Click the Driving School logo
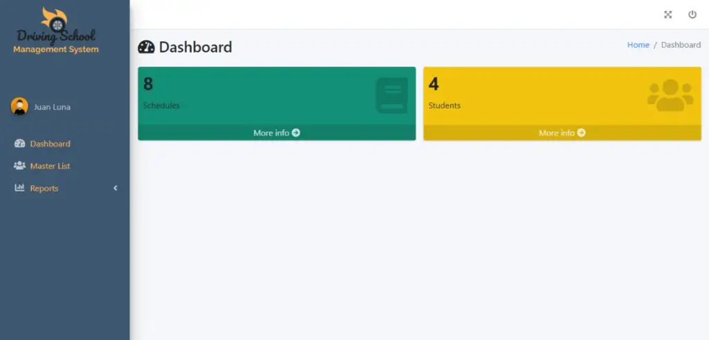Viewport: 709px width, 340px height. (x=56, y=26)
